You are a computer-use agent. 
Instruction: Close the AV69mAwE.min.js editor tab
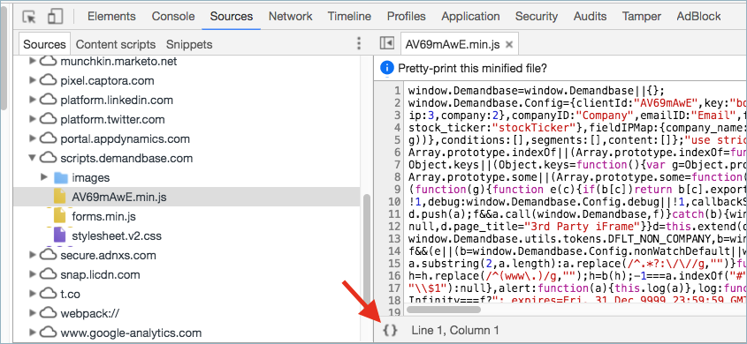coord(509,45)
